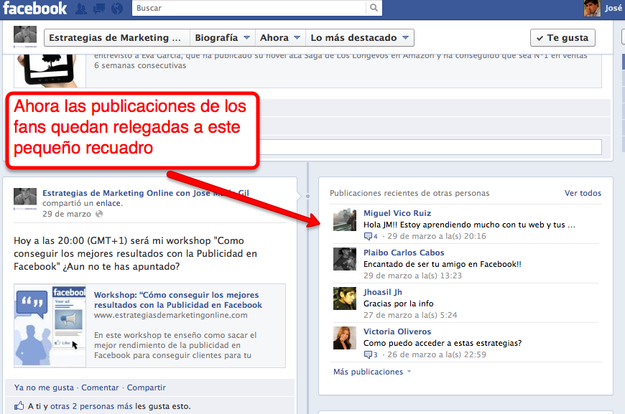Toggle the Te gusta like button
This screenshot has width=625, height=414.
[562, 38]
